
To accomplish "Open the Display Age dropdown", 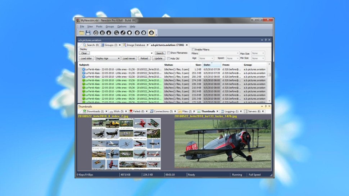I will coord(108,58).
